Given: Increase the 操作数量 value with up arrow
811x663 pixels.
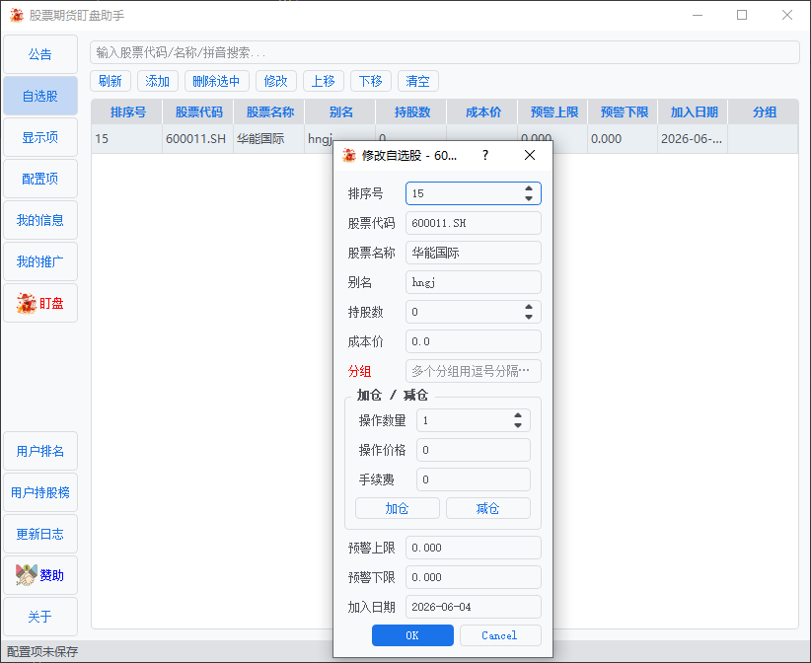Looking at the screenshot, I should click(x=518, y=415).
